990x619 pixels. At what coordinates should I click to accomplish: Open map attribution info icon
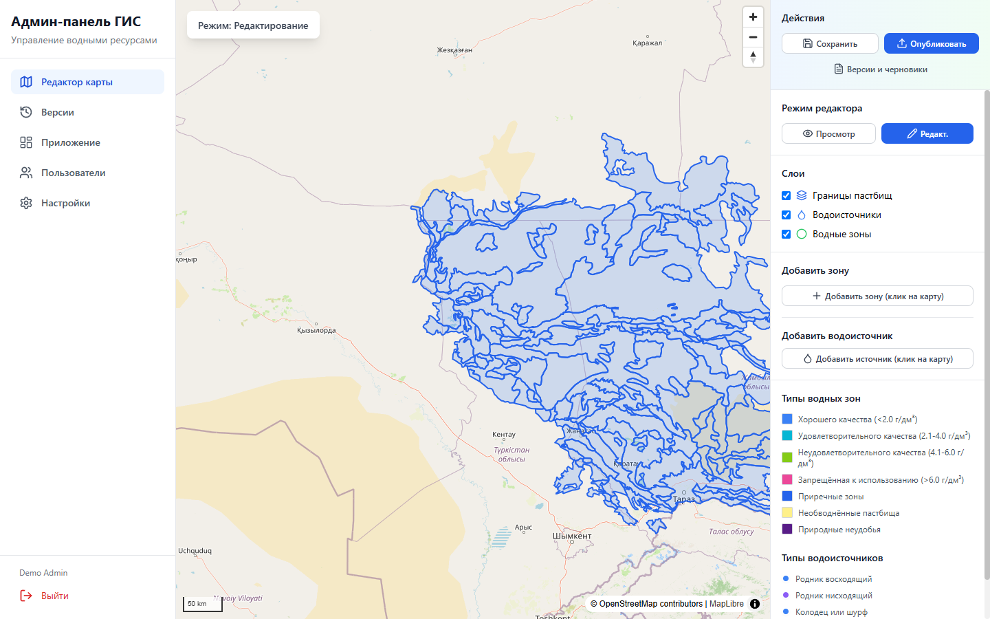755,604
